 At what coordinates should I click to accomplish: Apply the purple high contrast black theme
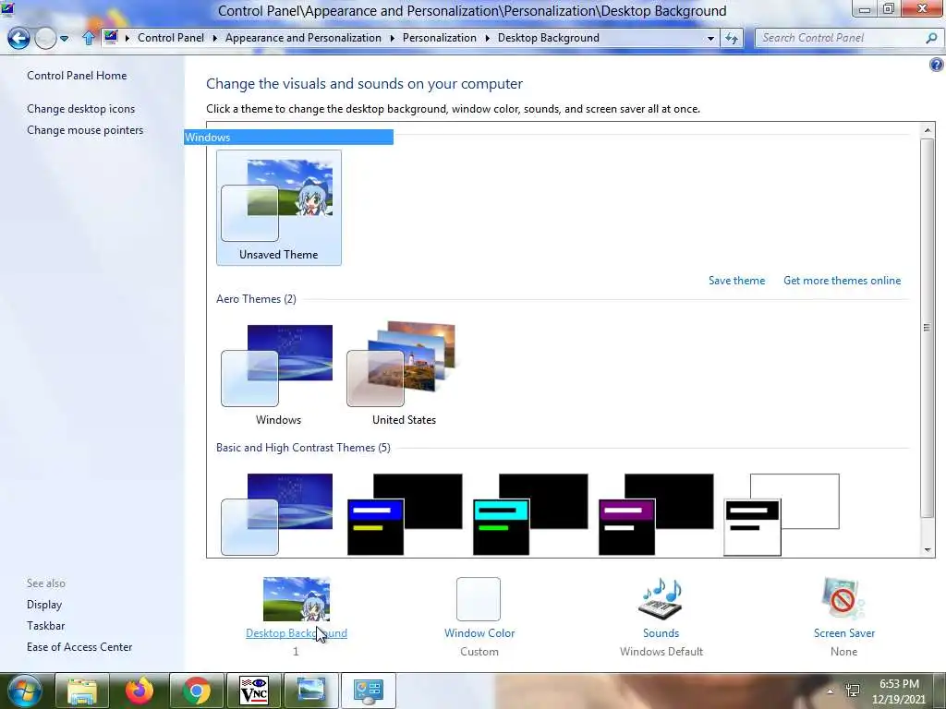(x=656, y=514)
